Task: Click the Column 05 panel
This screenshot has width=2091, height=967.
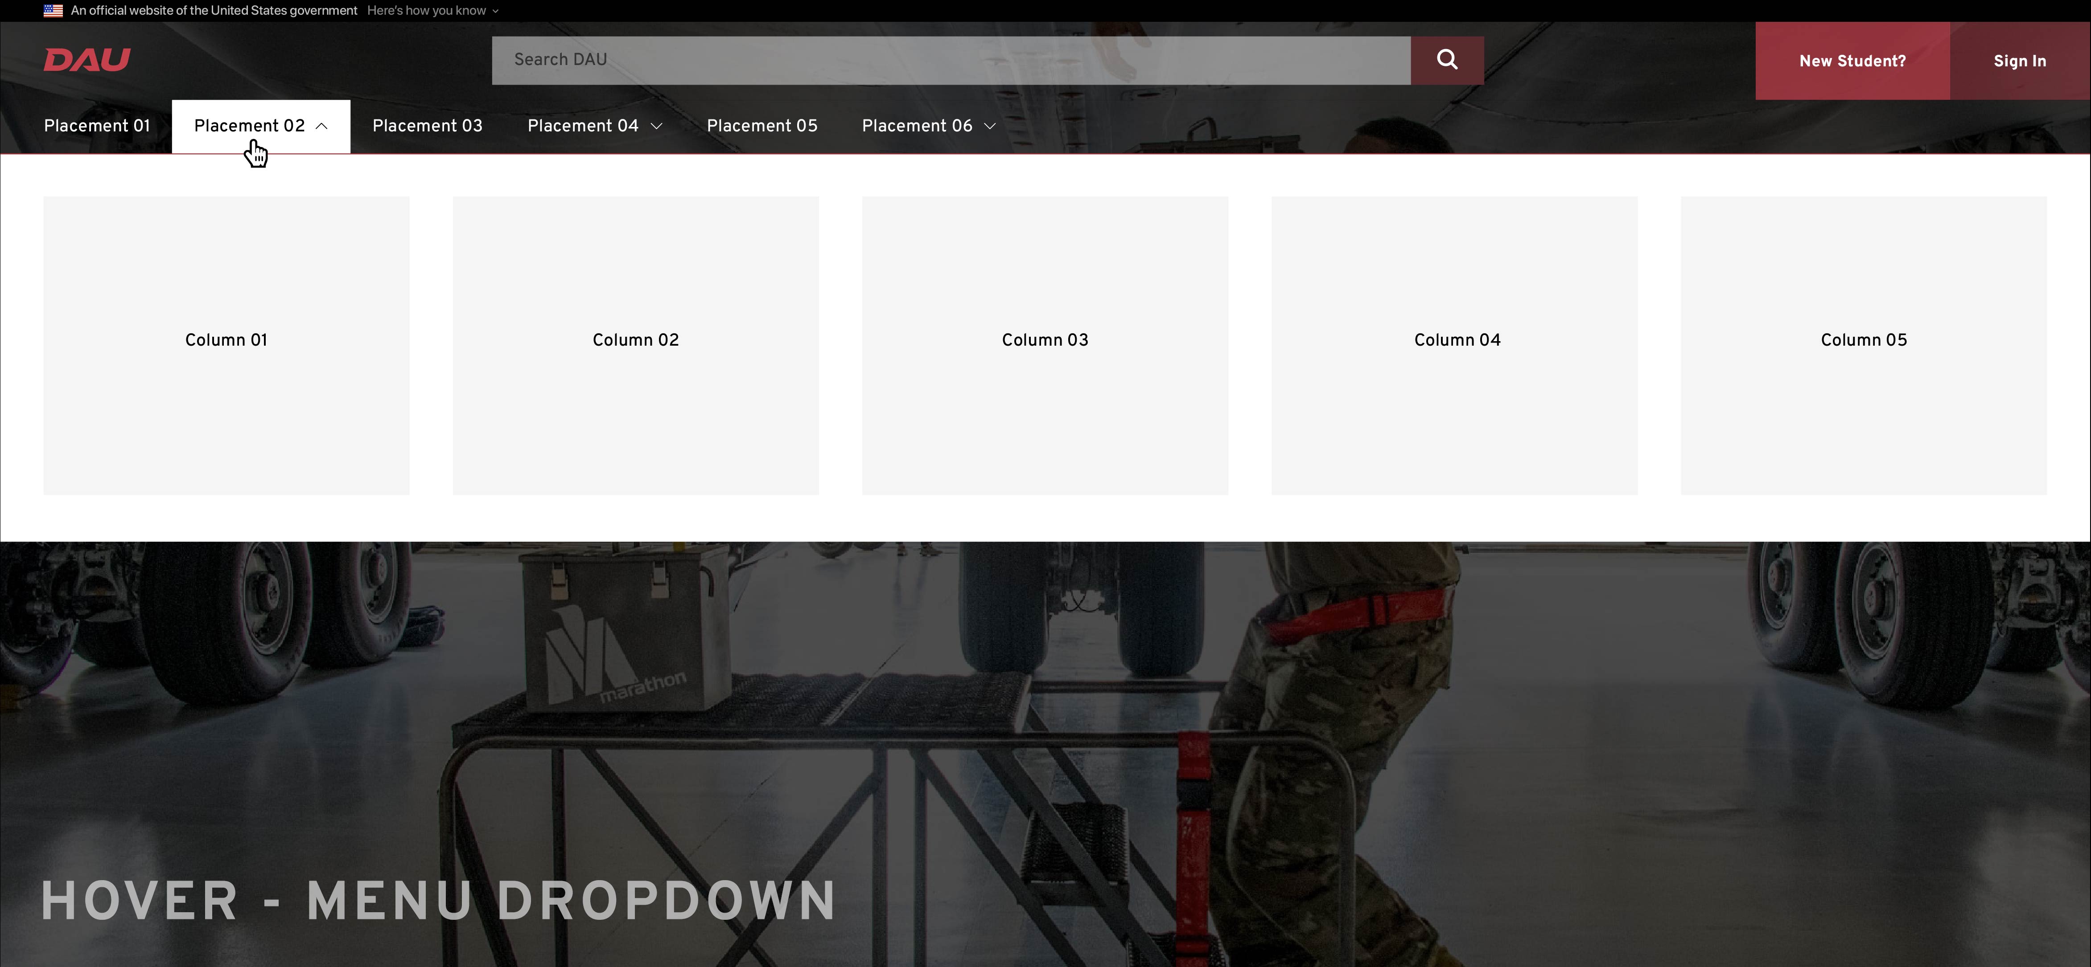Action: click(x=1864, y=346)
